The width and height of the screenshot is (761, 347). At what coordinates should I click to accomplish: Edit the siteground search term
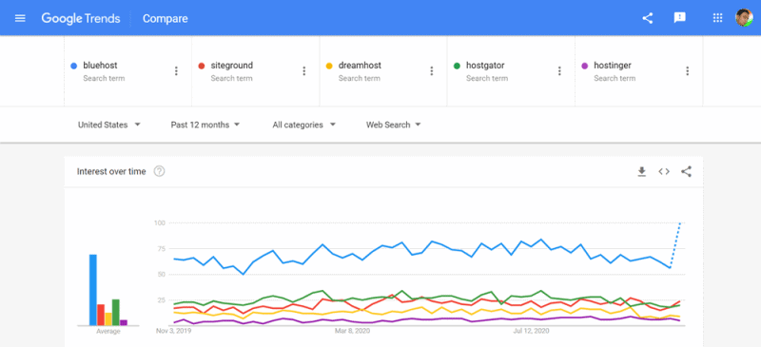click(232, 66)
